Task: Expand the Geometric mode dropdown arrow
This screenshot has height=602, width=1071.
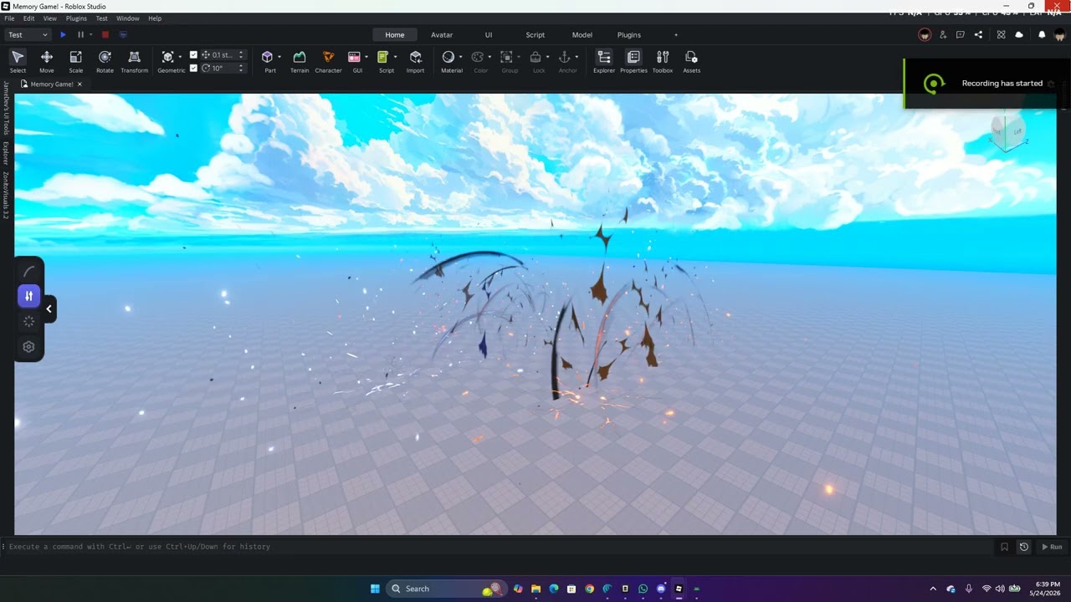Action: click(180, 57)
